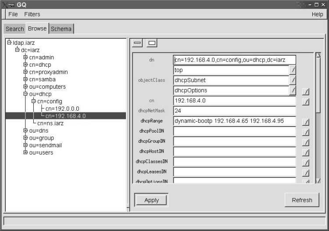Open the 'top' objectClass dropdown arrow
Image resolution: width=329 pixels, height=231 pixels.
coord(293,70)
